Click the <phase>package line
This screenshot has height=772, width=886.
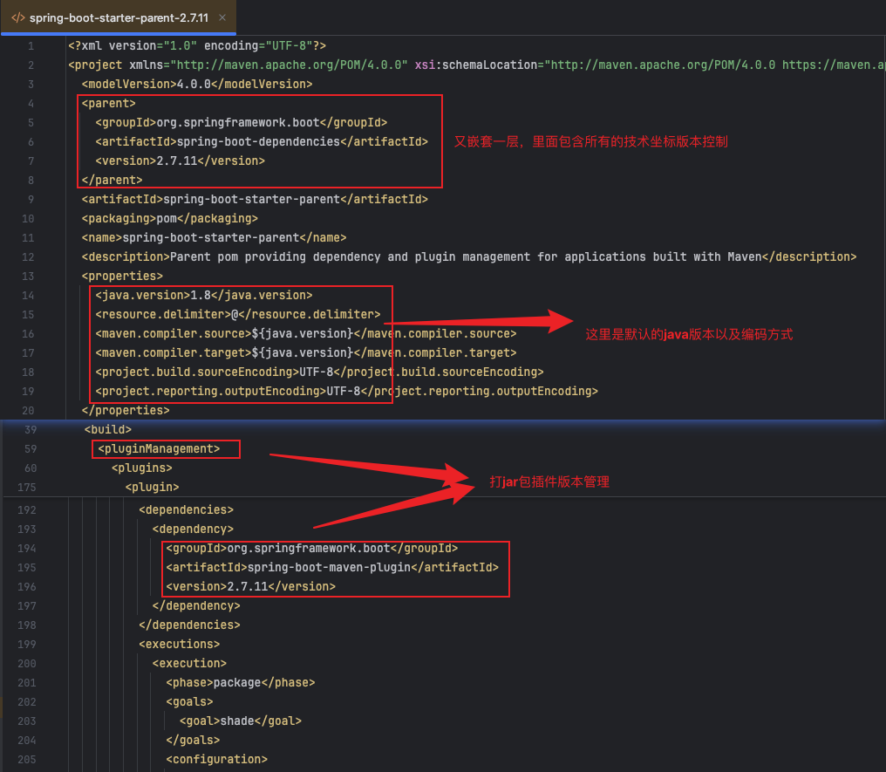pyautogui.click(x=240, y=683)
